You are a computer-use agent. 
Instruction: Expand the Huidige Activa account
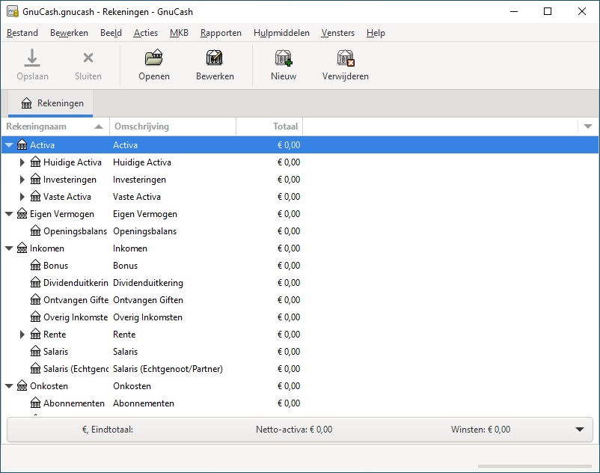tap(22, 162)
